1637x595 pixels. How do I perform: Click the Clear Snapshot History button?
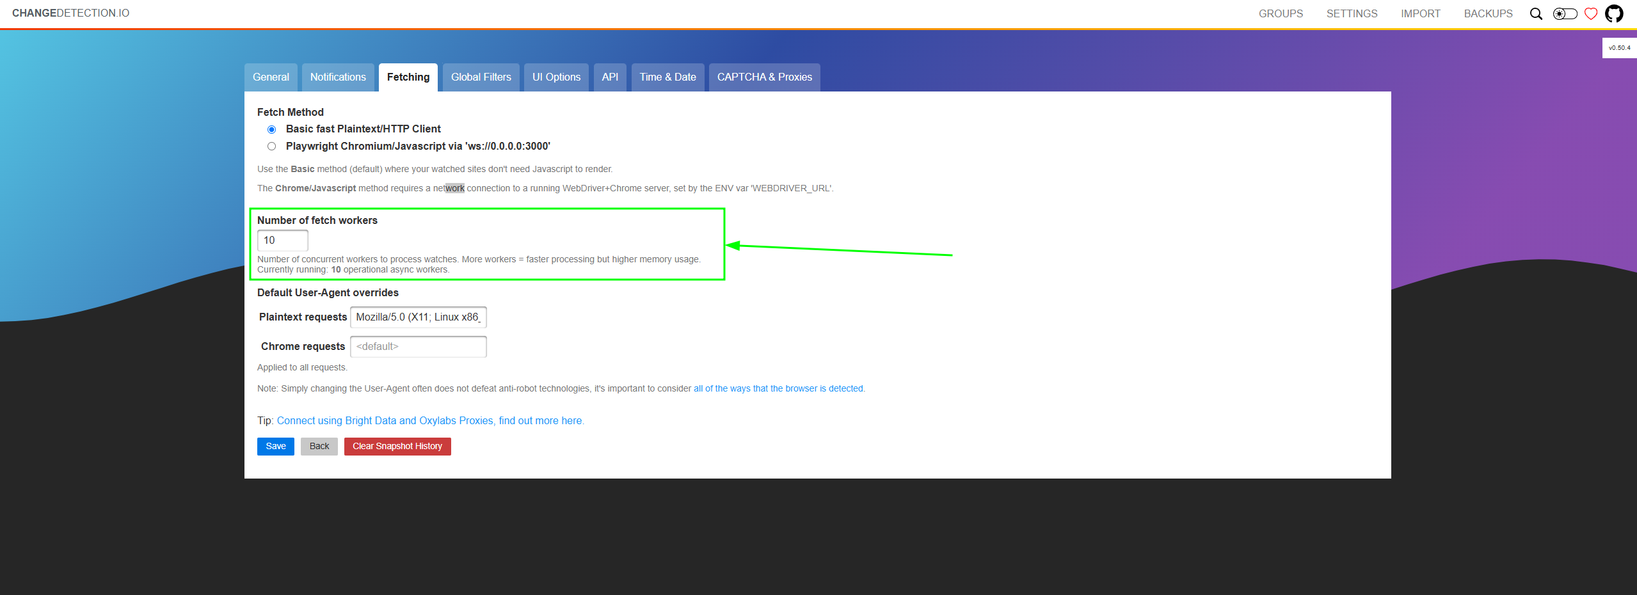pos(397,447)
